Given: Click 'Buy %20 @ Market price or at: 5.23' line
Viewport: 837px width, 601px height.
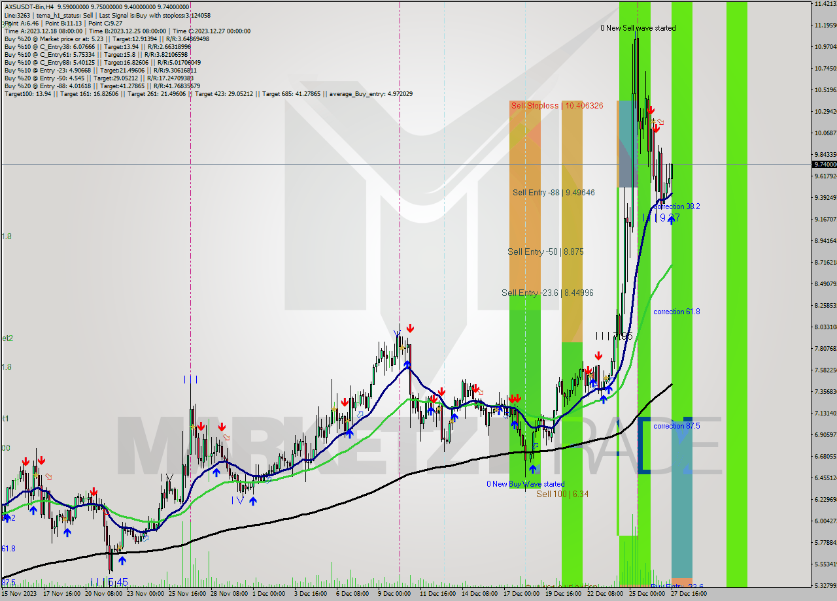Looking at the screenshot, I should 107,39.
